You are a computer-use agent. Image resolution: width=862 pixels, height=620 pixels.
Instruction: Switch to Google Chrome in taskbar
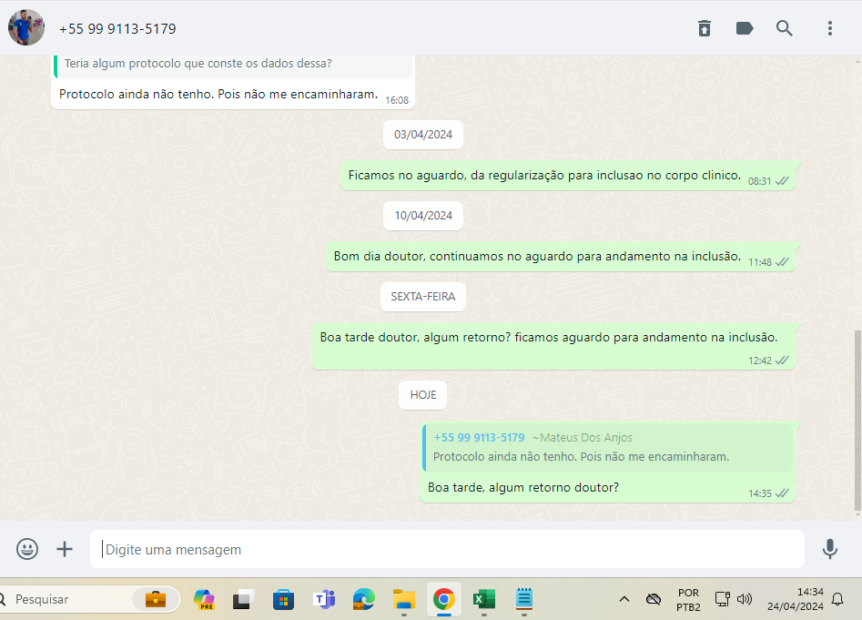click(443, 599)
